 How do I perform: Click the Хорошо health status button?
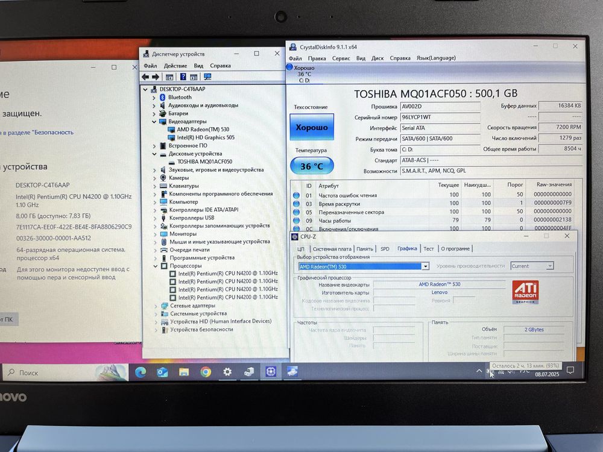click(312, 127)
